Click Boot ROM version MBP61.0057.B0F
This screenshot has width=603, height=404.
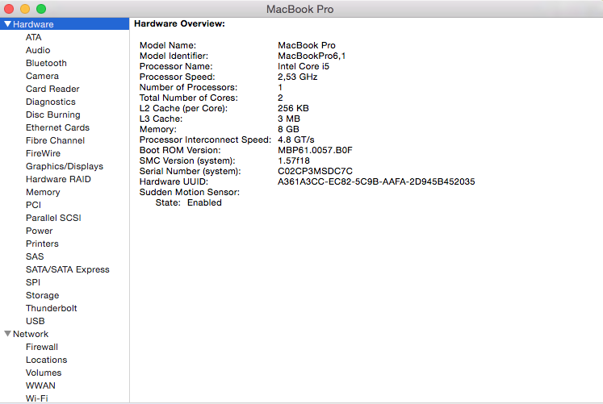[316, 150]
